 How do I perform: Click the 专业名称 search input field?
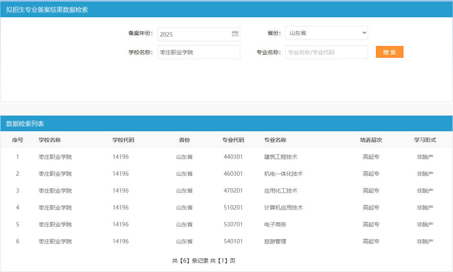[326, 52]
